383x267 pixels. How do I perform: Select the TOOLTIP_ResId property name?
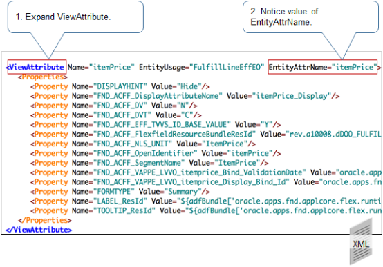(124, 210)
